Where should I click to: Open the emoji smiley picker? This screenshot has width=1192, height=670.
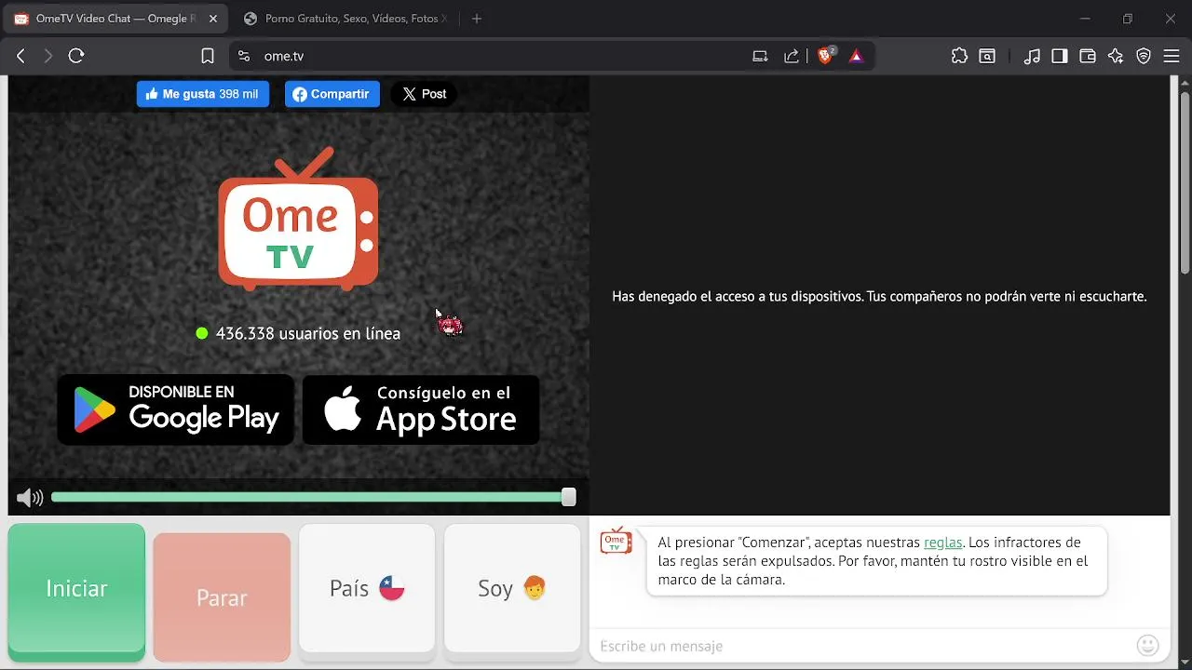click(1148, 645)
